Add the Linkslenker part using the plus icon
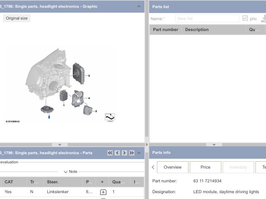Image resolution: width=266 pixels, height=199 pixels. tap(103, 192)
